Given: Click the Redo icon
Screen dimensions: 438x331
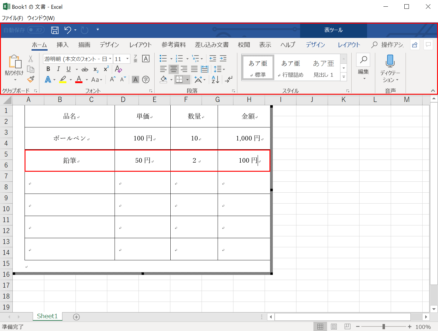Looking at the screenshot, I should click(x=85, y=30).
